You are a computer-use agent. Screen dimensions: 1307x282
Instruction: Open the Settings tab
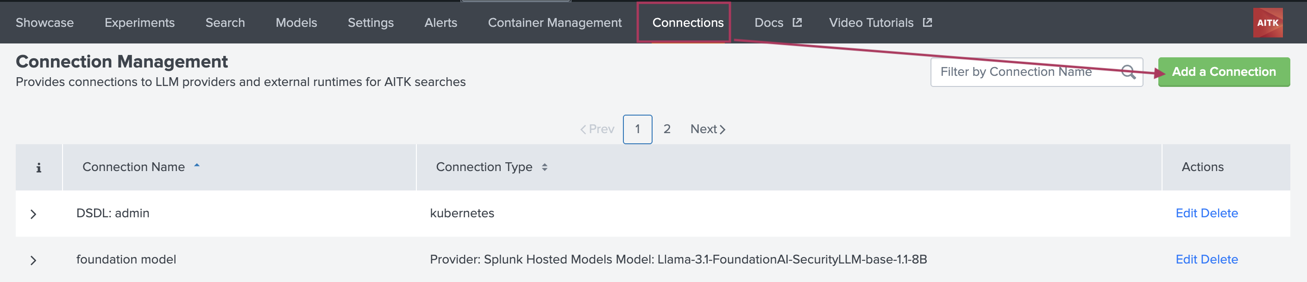click(371, 23)
